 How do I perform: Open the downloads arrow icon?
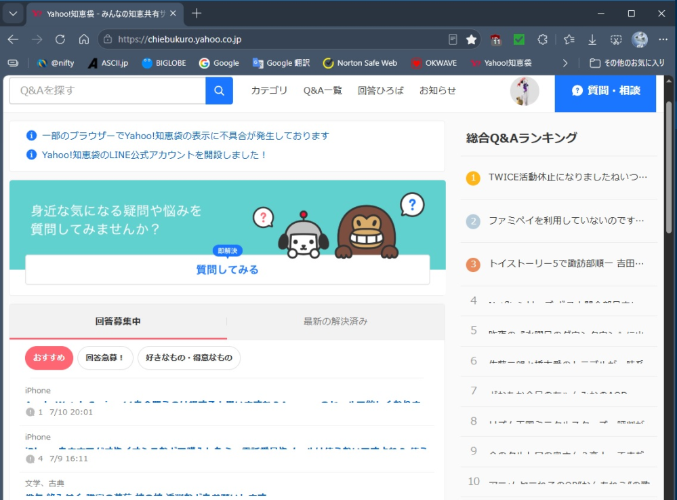(x=592, y=40)
